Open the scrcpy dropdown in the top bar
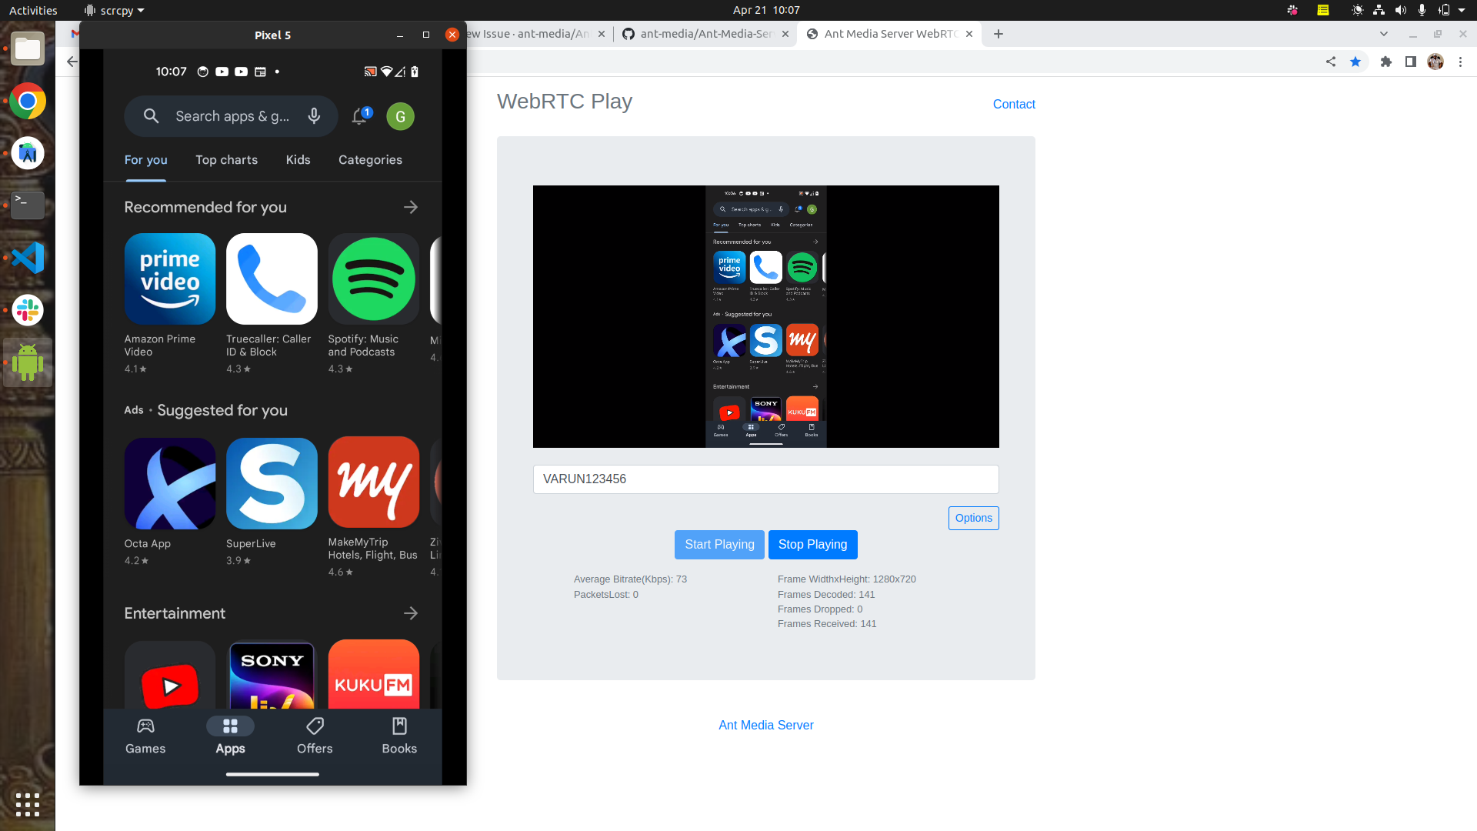 [114, 10]
